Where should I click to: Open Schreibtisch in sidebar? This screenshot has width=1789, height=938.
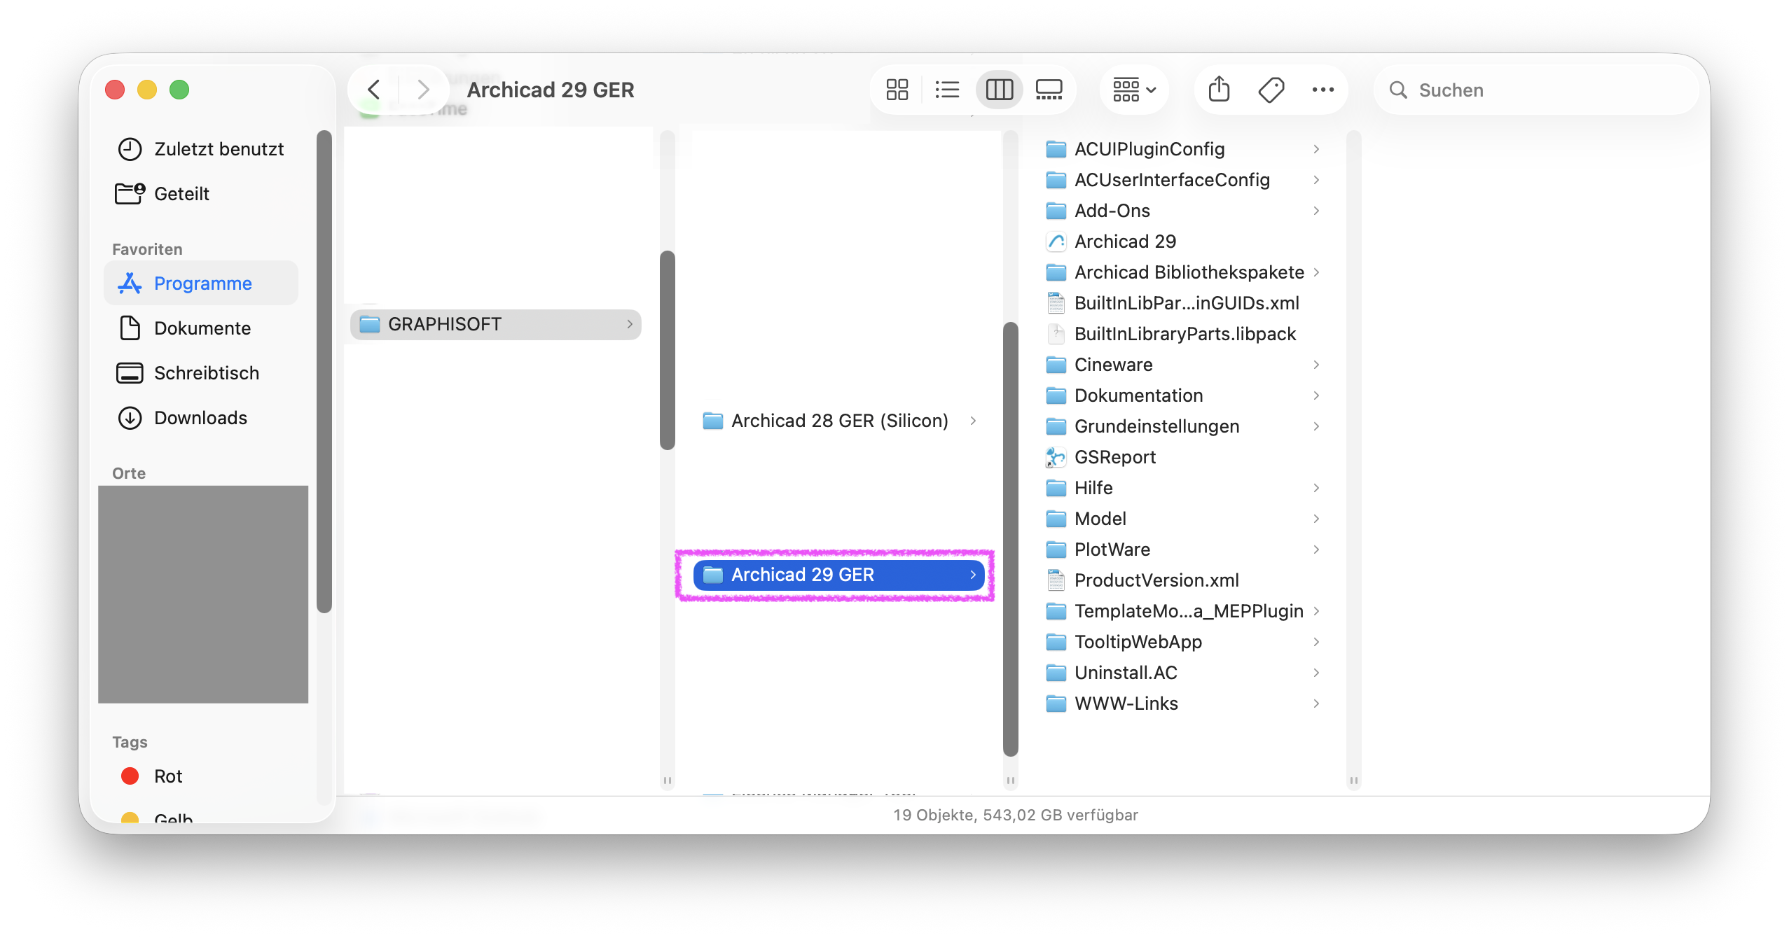click(x=200, y=373)
